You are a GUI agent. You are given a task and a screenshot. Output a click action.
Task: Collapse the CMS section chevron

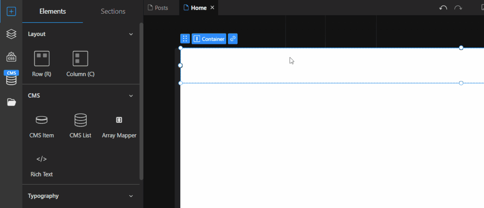click(x=131, y=96)
